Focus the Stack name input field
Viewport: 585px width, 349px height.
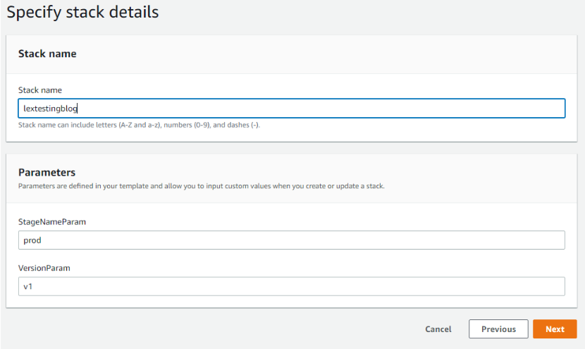coord(292,109)
